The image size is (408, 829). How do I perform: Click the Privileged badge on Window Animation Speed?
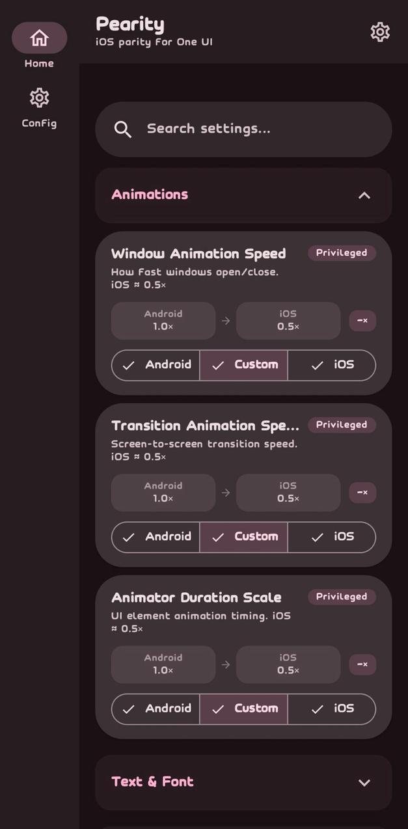[342, 253]
